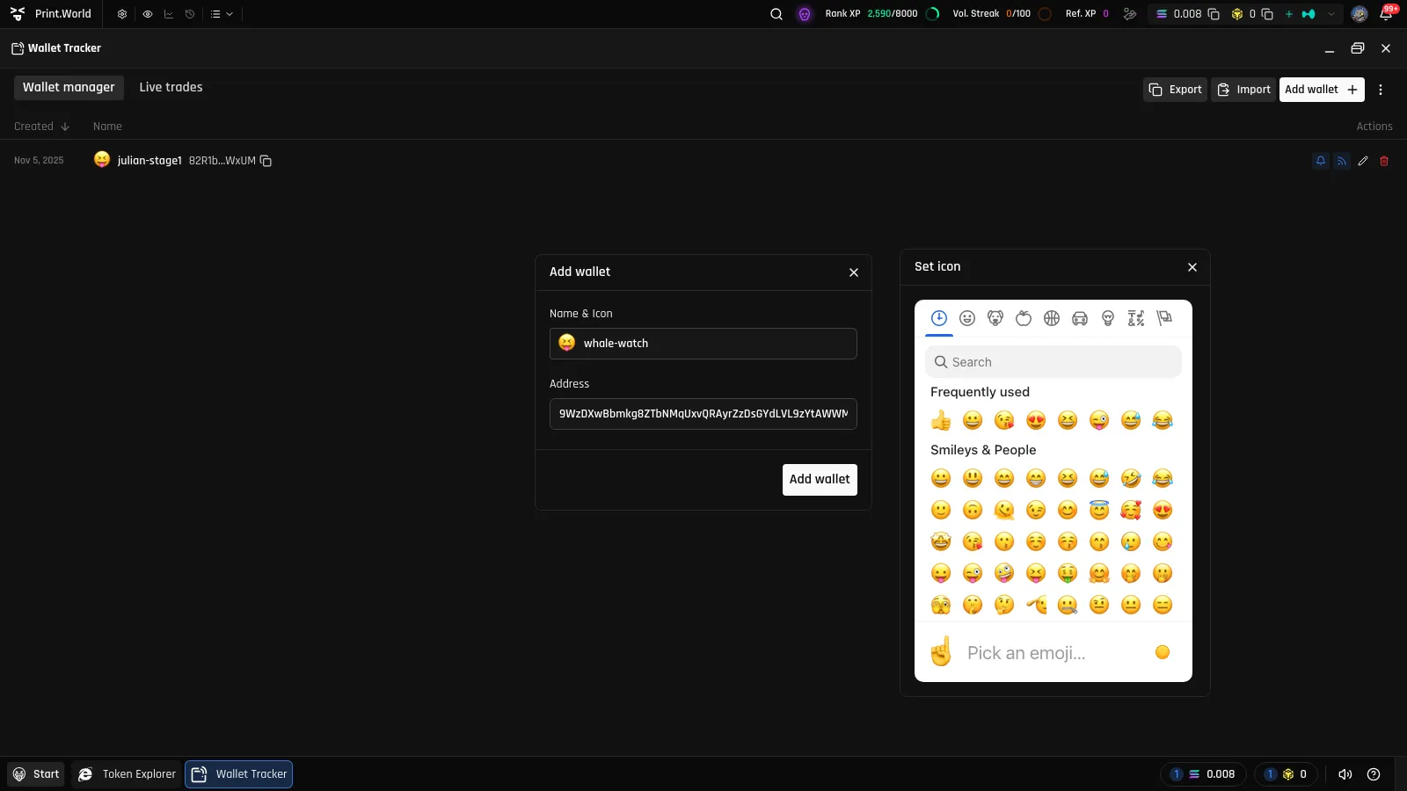Click the 0.008 SOL balance pill in taskbar

click(1203, 774)
